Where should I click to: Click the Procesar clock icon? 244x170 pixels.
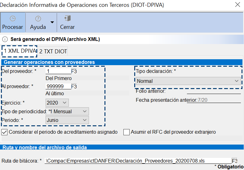coord(13,19)
